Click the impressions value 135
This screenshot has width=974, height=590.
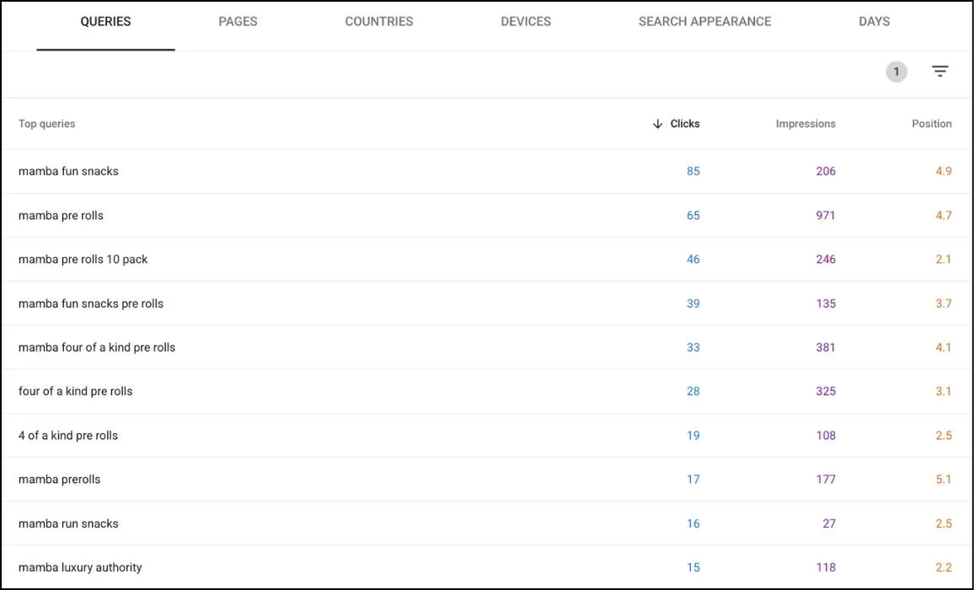click(826, 303)
